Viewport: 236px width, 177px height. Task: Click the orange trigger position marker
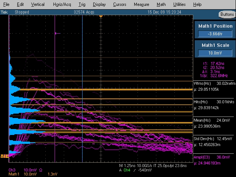101,16
